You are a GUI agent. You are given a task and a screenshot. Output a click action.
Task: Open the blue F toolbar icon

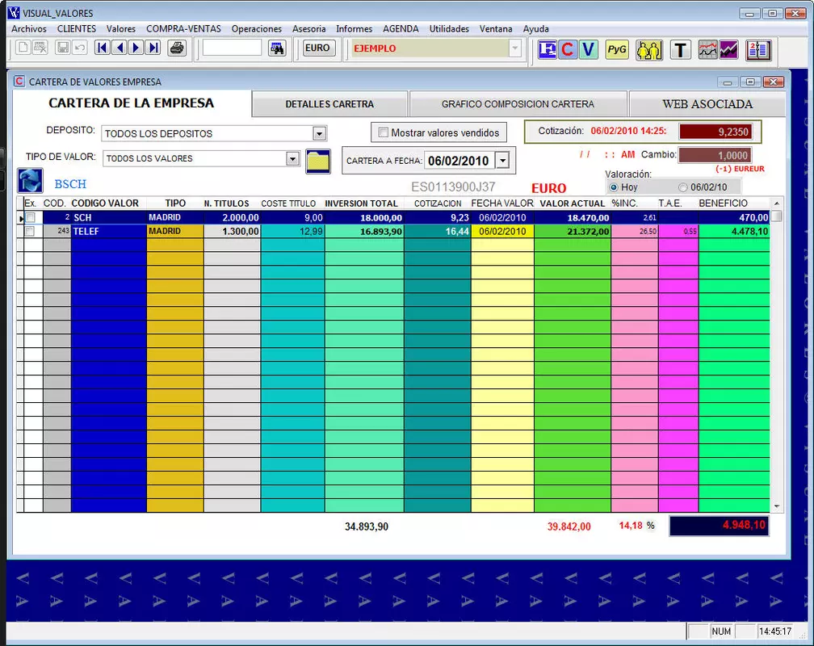point(548,50)
